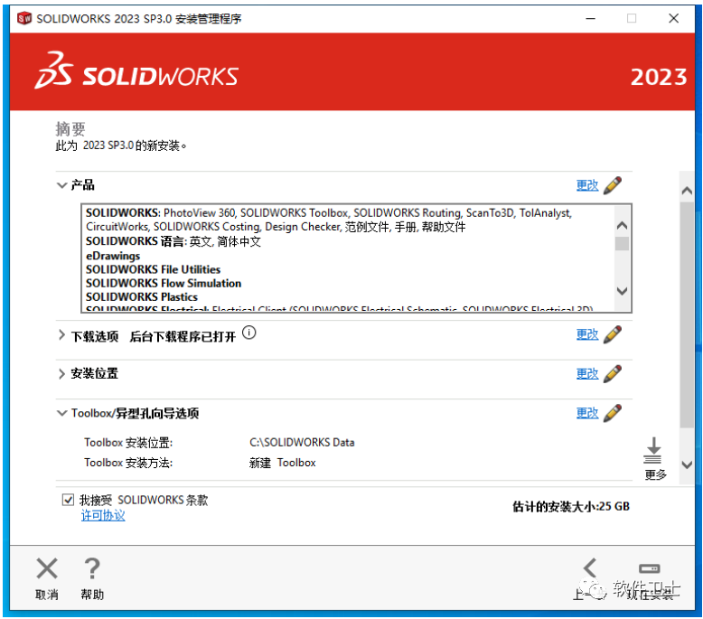Click the pencil icon for 产品 section

coord(612,185)
